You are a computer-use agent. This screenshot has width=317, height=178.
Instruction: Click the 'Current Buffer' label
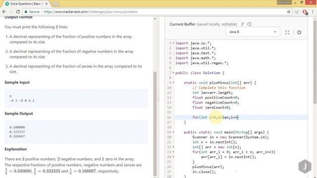pos(183,24)
